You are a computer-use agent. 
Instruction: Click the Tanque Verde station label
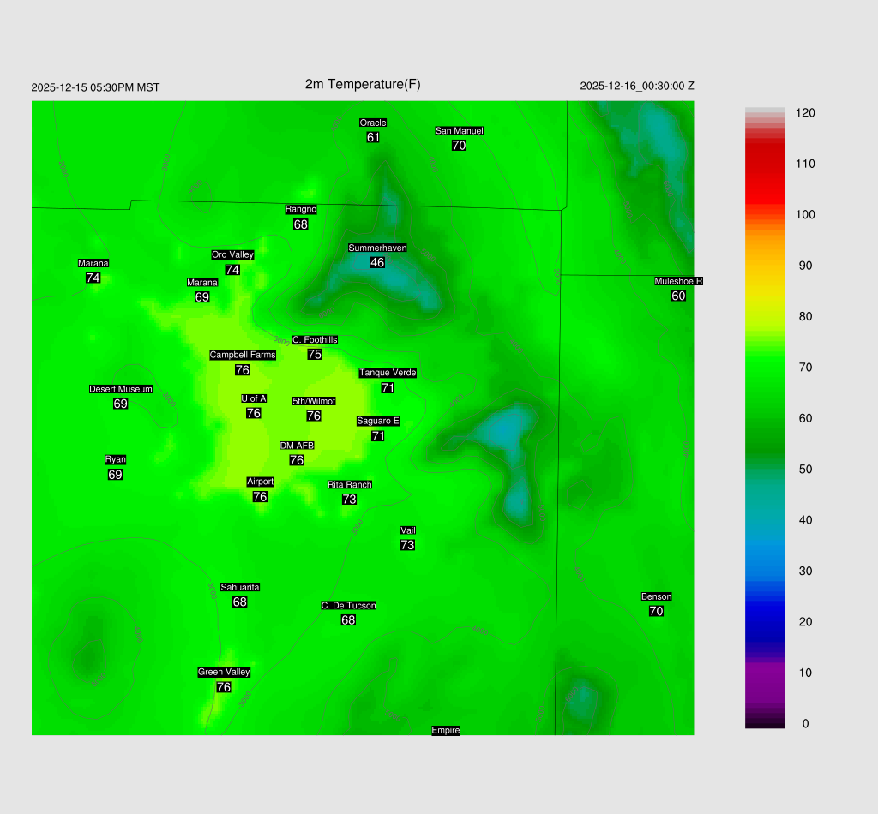pos(388,373)
